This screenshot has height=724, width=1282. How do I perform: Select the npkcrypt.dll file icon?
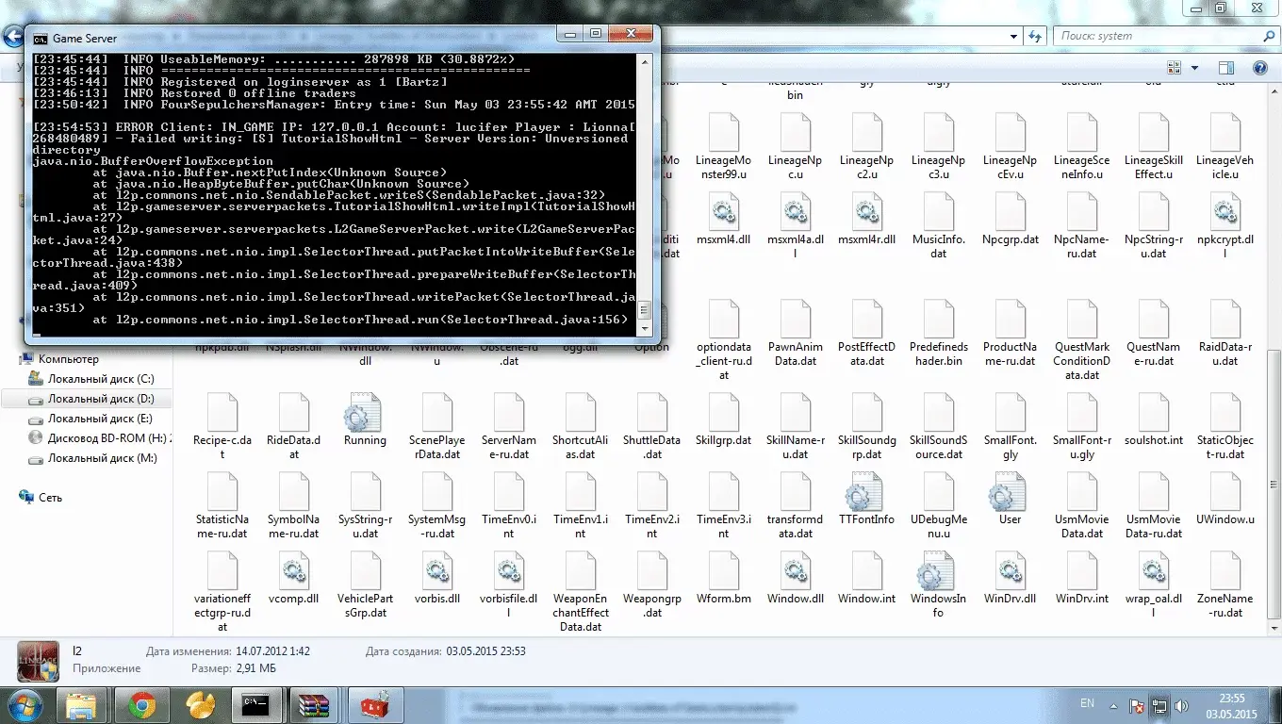(x=1224, y=213)
